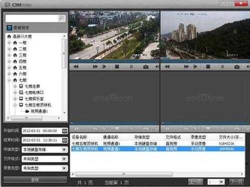The width and height of the screenshot is (250, 187).
Task: Pause the top-left video panel
Action: [131, 66]
